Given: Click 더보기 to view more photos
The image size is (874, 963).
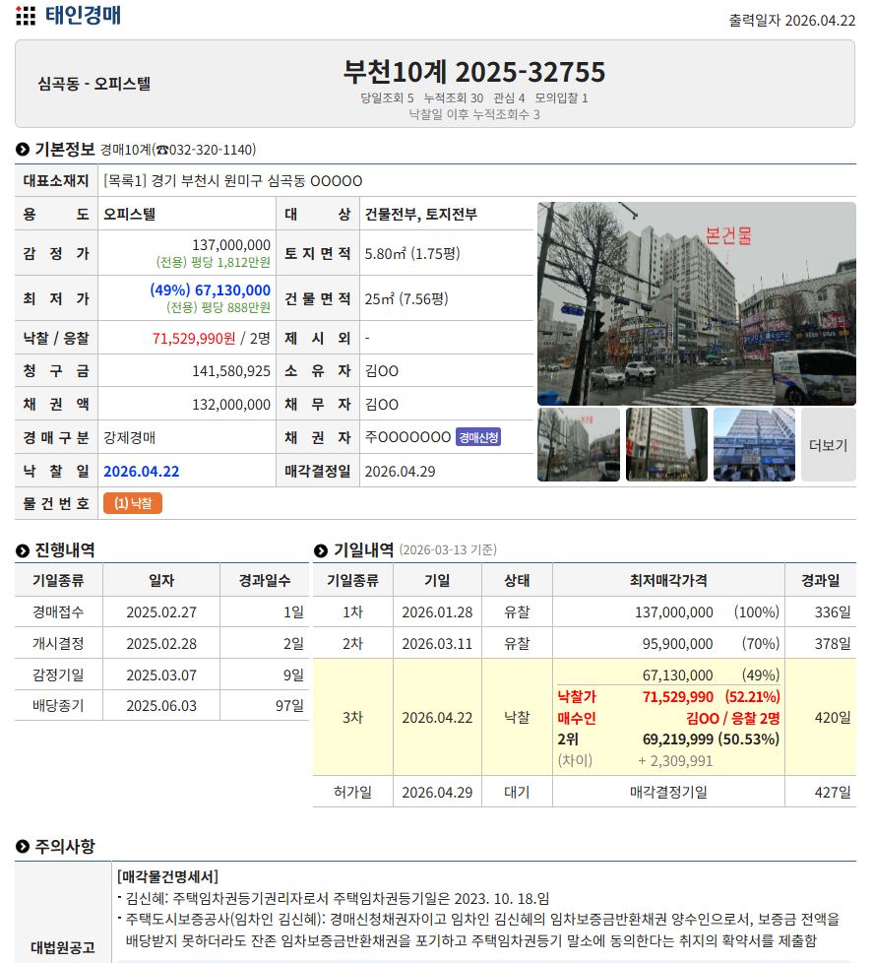Looking at the screenshot, I should tap(828, 445).
